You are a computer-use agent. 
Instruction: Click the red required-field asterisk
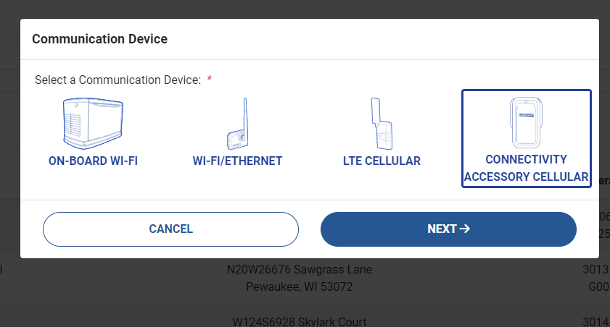click(x=210, y=79)
